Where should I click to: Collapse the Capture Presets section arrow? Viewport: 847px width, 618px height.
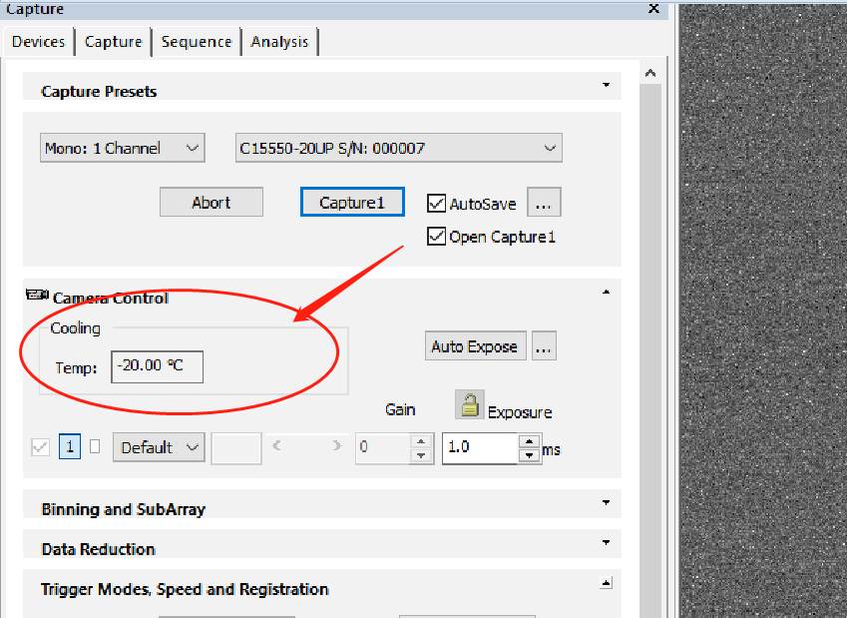pyautogui.click(x=606, y=86)
